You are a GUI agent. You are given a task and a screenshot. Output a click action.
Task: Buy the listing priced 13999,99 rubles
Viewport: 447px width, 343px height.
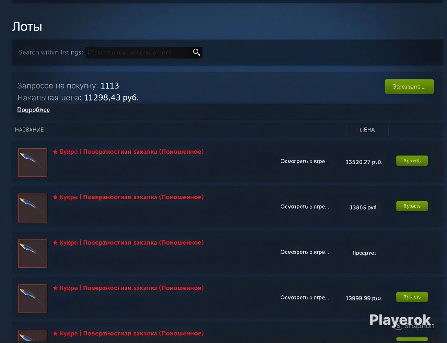click(412, 297)
